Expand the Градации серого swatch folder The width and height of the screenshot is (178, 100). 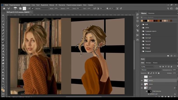142,31
